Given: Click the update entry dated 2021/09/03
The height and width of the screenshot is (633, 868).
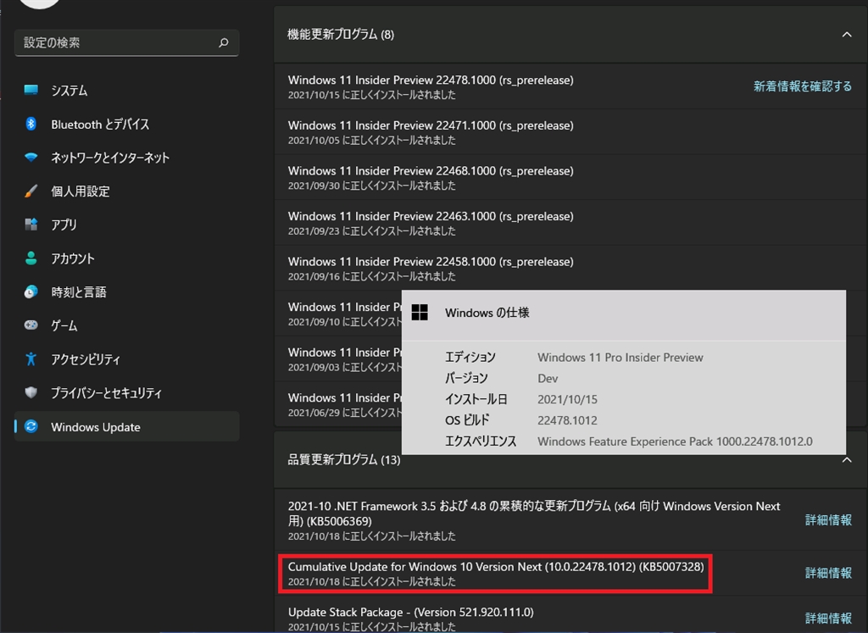Looking at the screenshot, I should coord(338,358).
